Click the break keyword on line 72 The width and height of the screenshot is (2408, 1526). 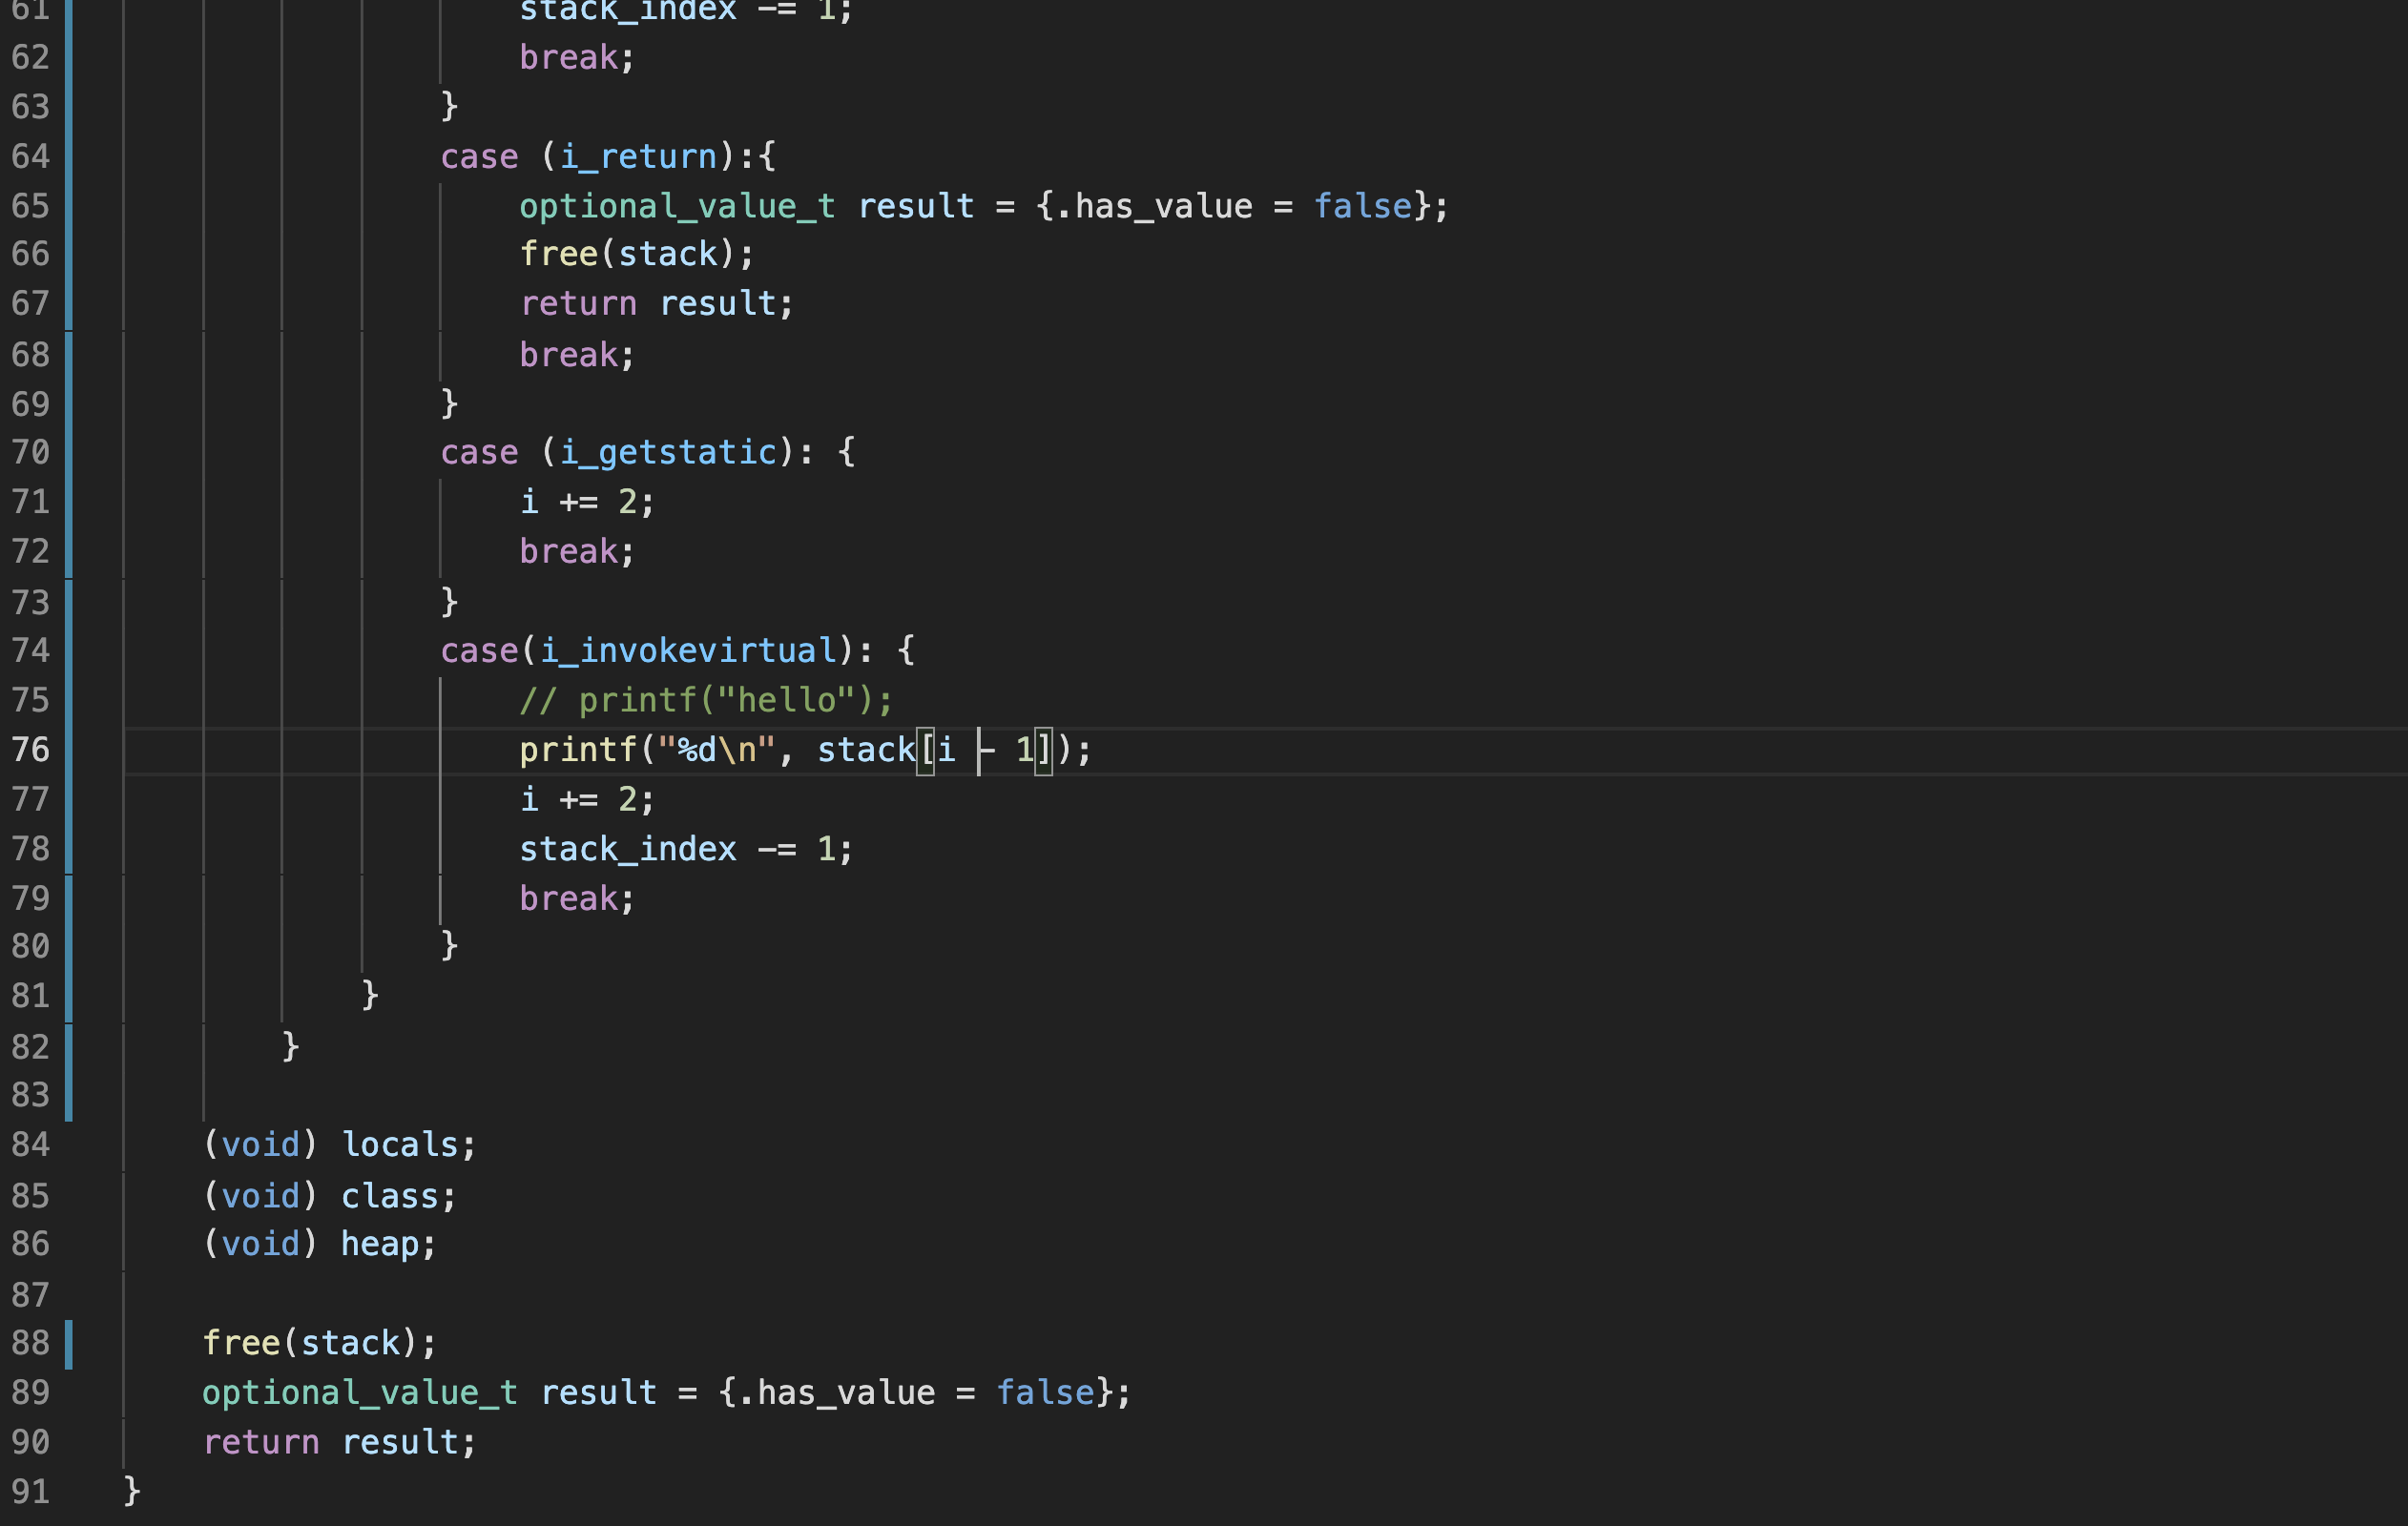[568, 551]
